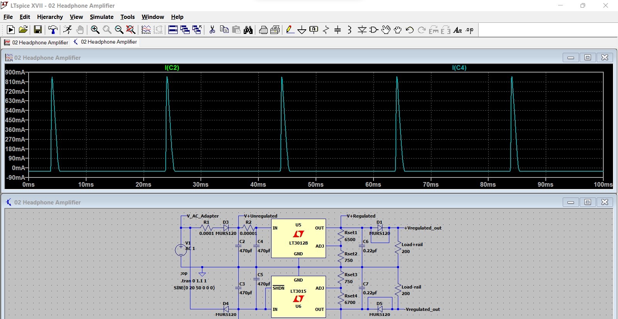Open the File menu
The height and width of the screenshot is (319, 618).
pos(8,17)
